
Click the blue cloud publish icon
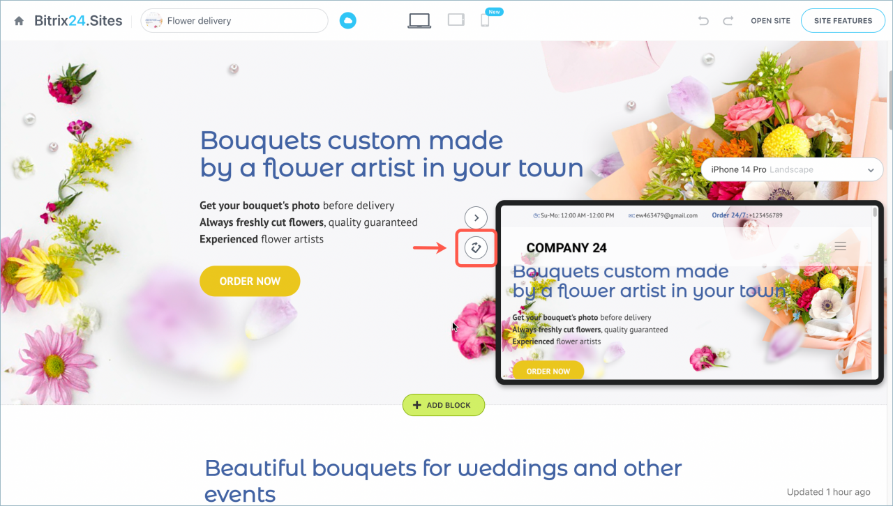tap(347, 21)
